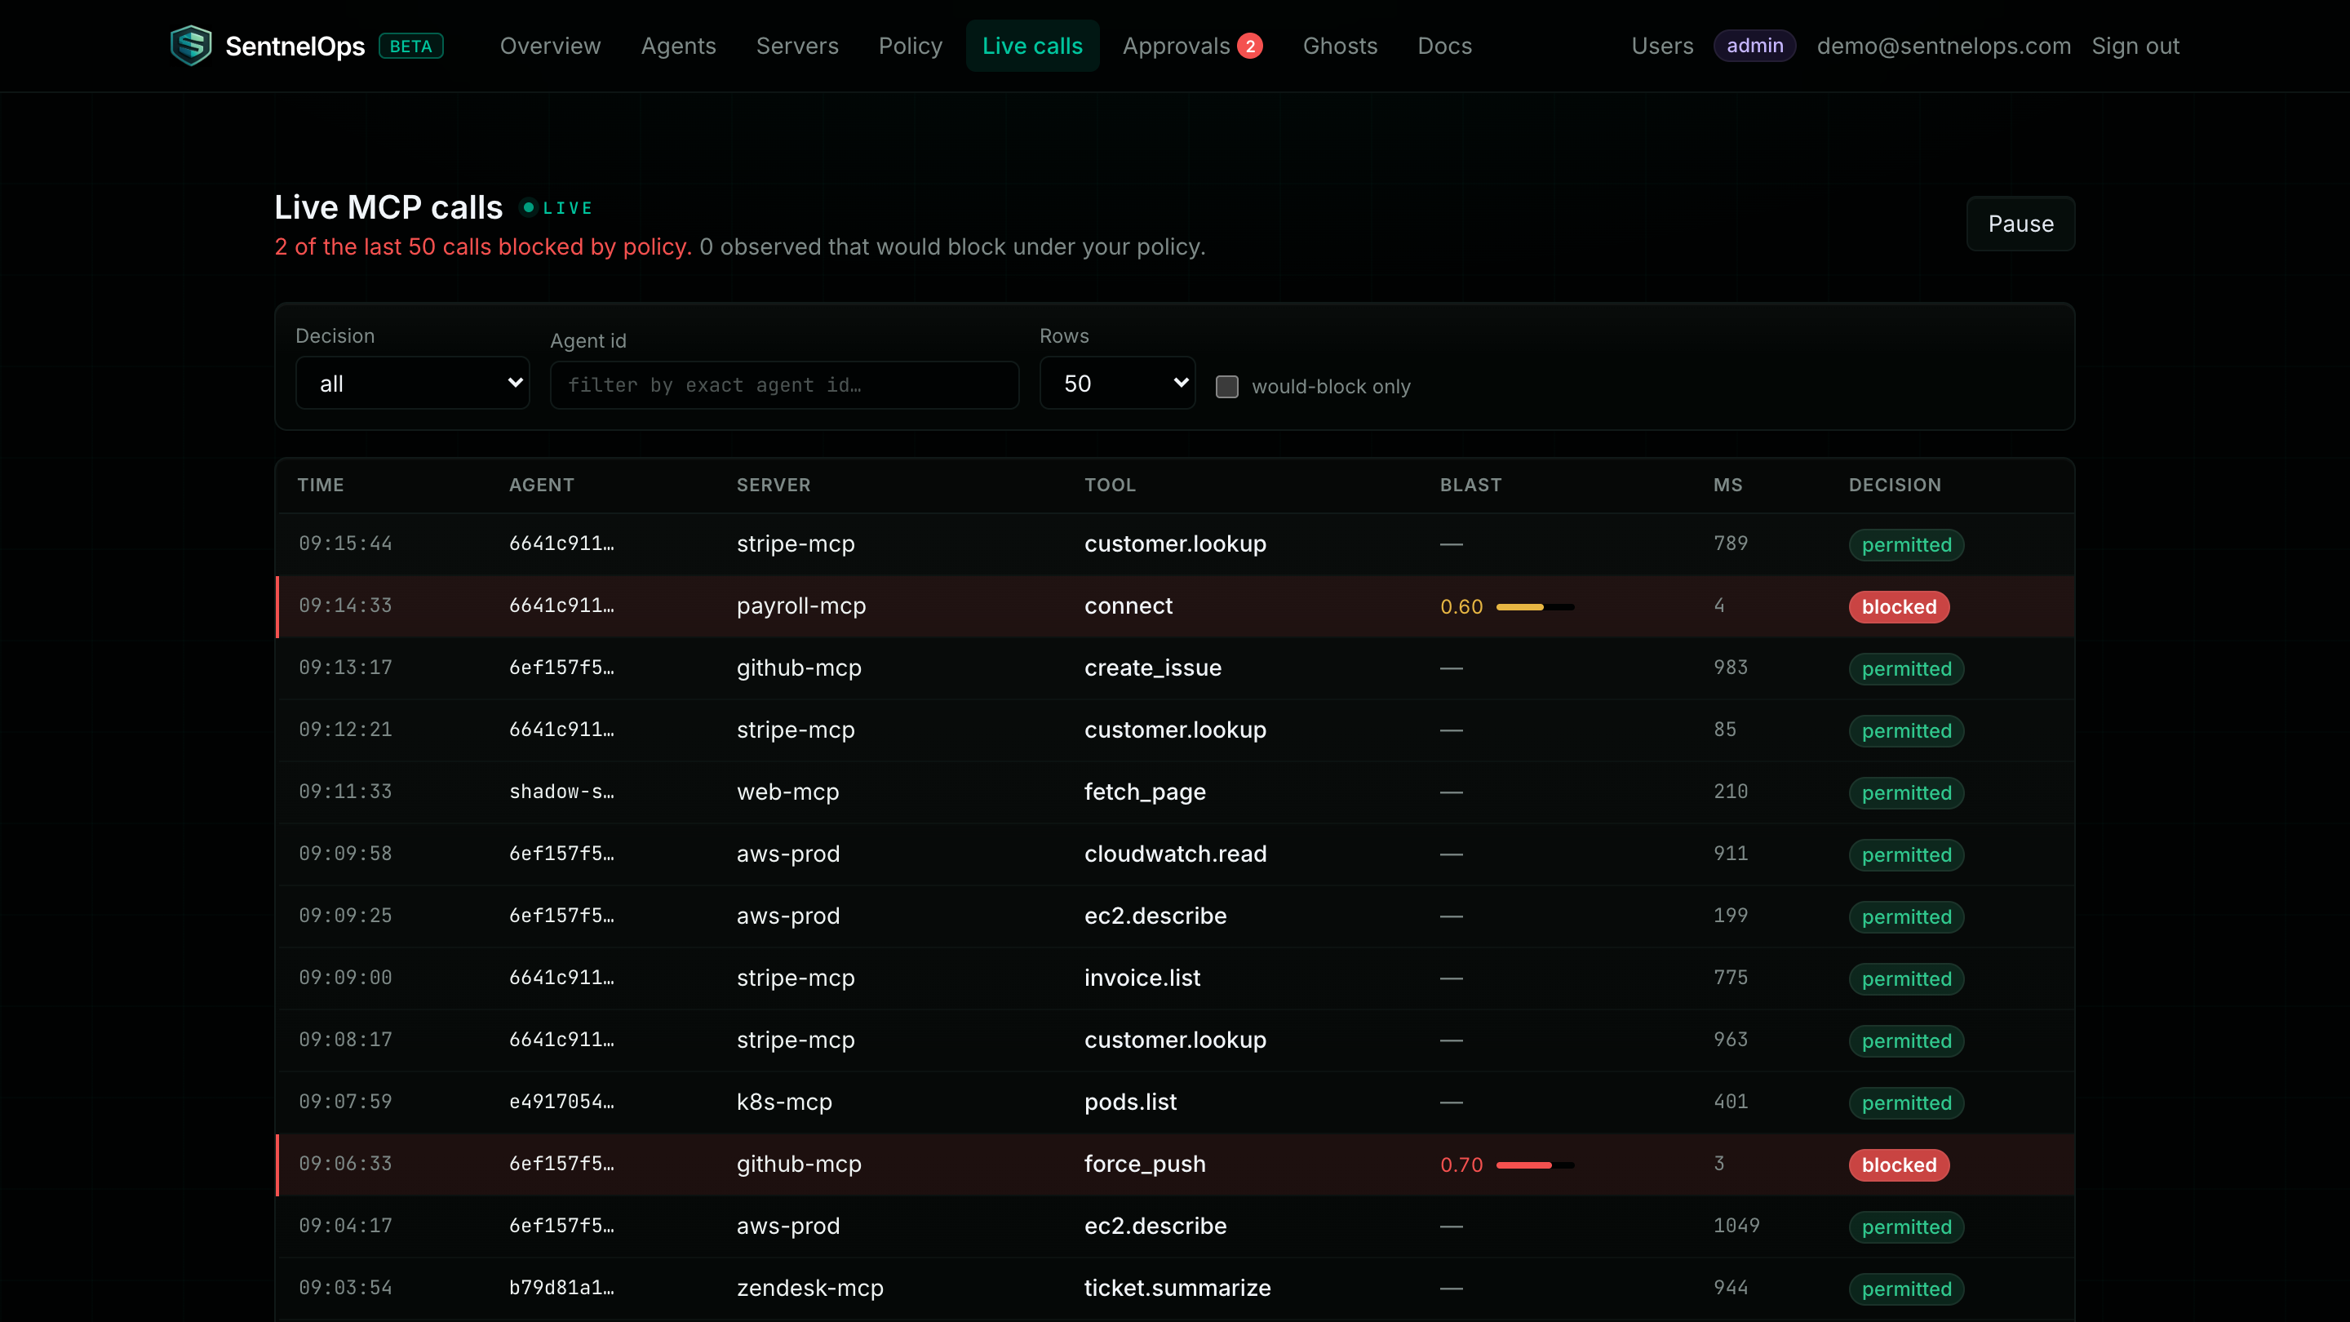Click the SentnelOps shield logo icon
Screen dimensions: 2350x1322
click(x=191, y=46)
